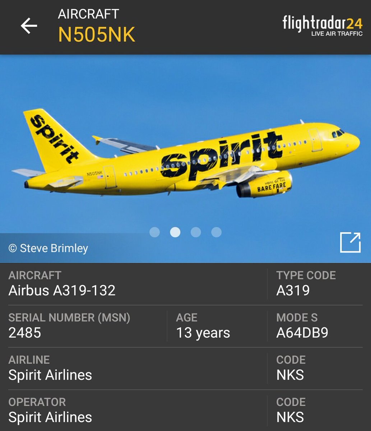This screenshot has height=431, width=371.
Task: Tap the N505NK registration title
Action: coord(97,35)
